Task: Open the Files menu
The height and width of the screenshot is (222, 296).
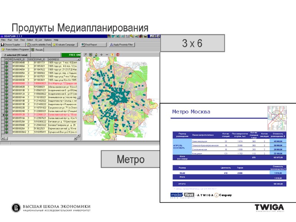Action: 4,39
